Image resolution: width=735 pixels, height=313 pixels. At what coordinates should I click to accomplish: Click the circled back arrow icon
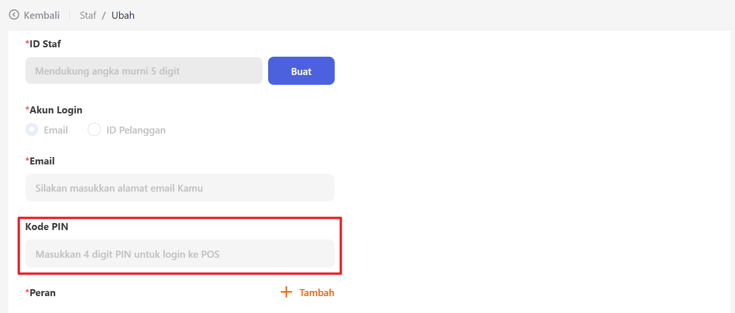click(15, 15)
